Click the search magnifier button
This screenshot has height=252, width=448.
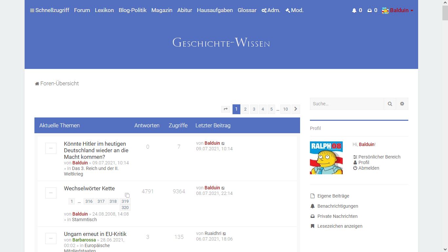(390, 104)
